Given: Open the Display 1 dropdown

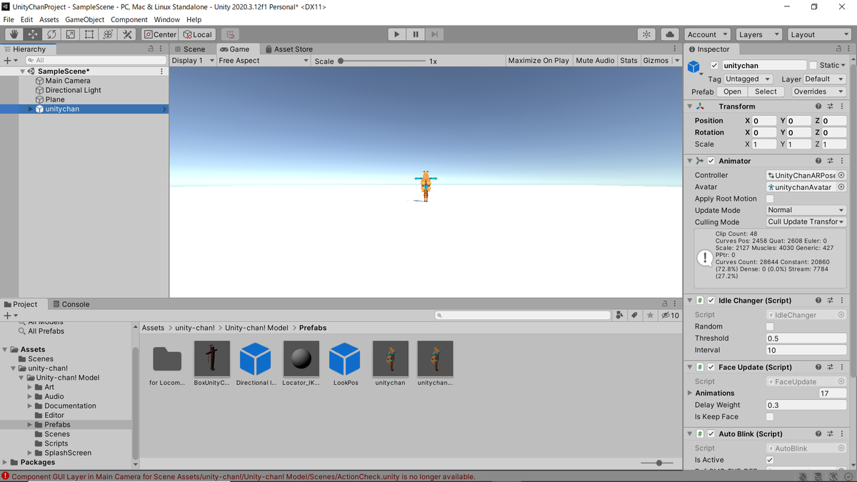Looking at the screenshot, I should 192,61.
